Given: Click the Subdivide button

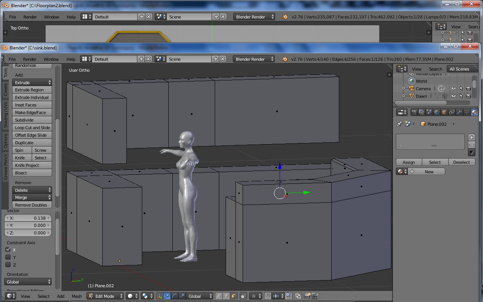Looking at the screenshot, I should tap(32, 120).
